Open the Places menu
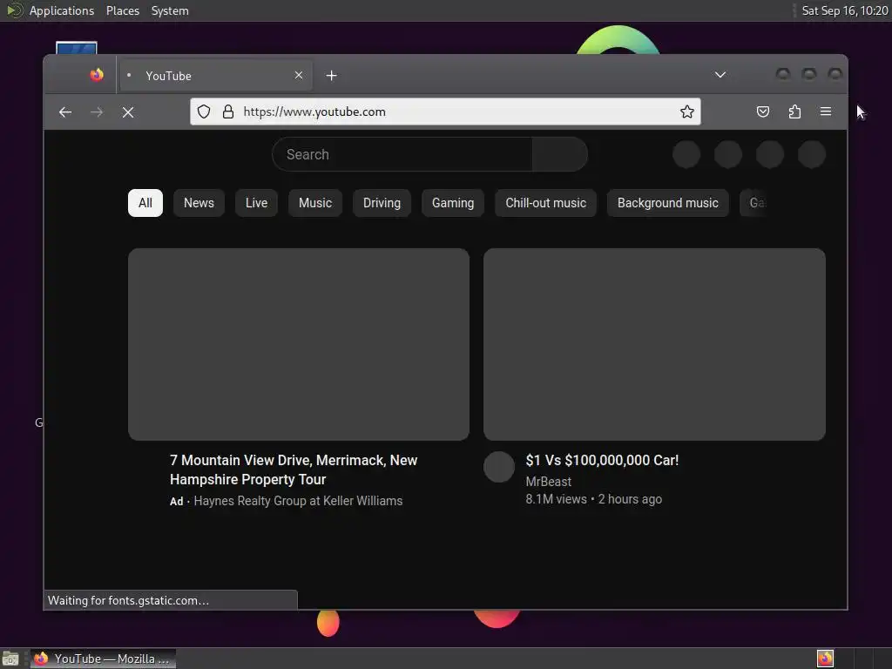Image resolution: width=892 pixels, height=669 pixels. coord(122,10)
